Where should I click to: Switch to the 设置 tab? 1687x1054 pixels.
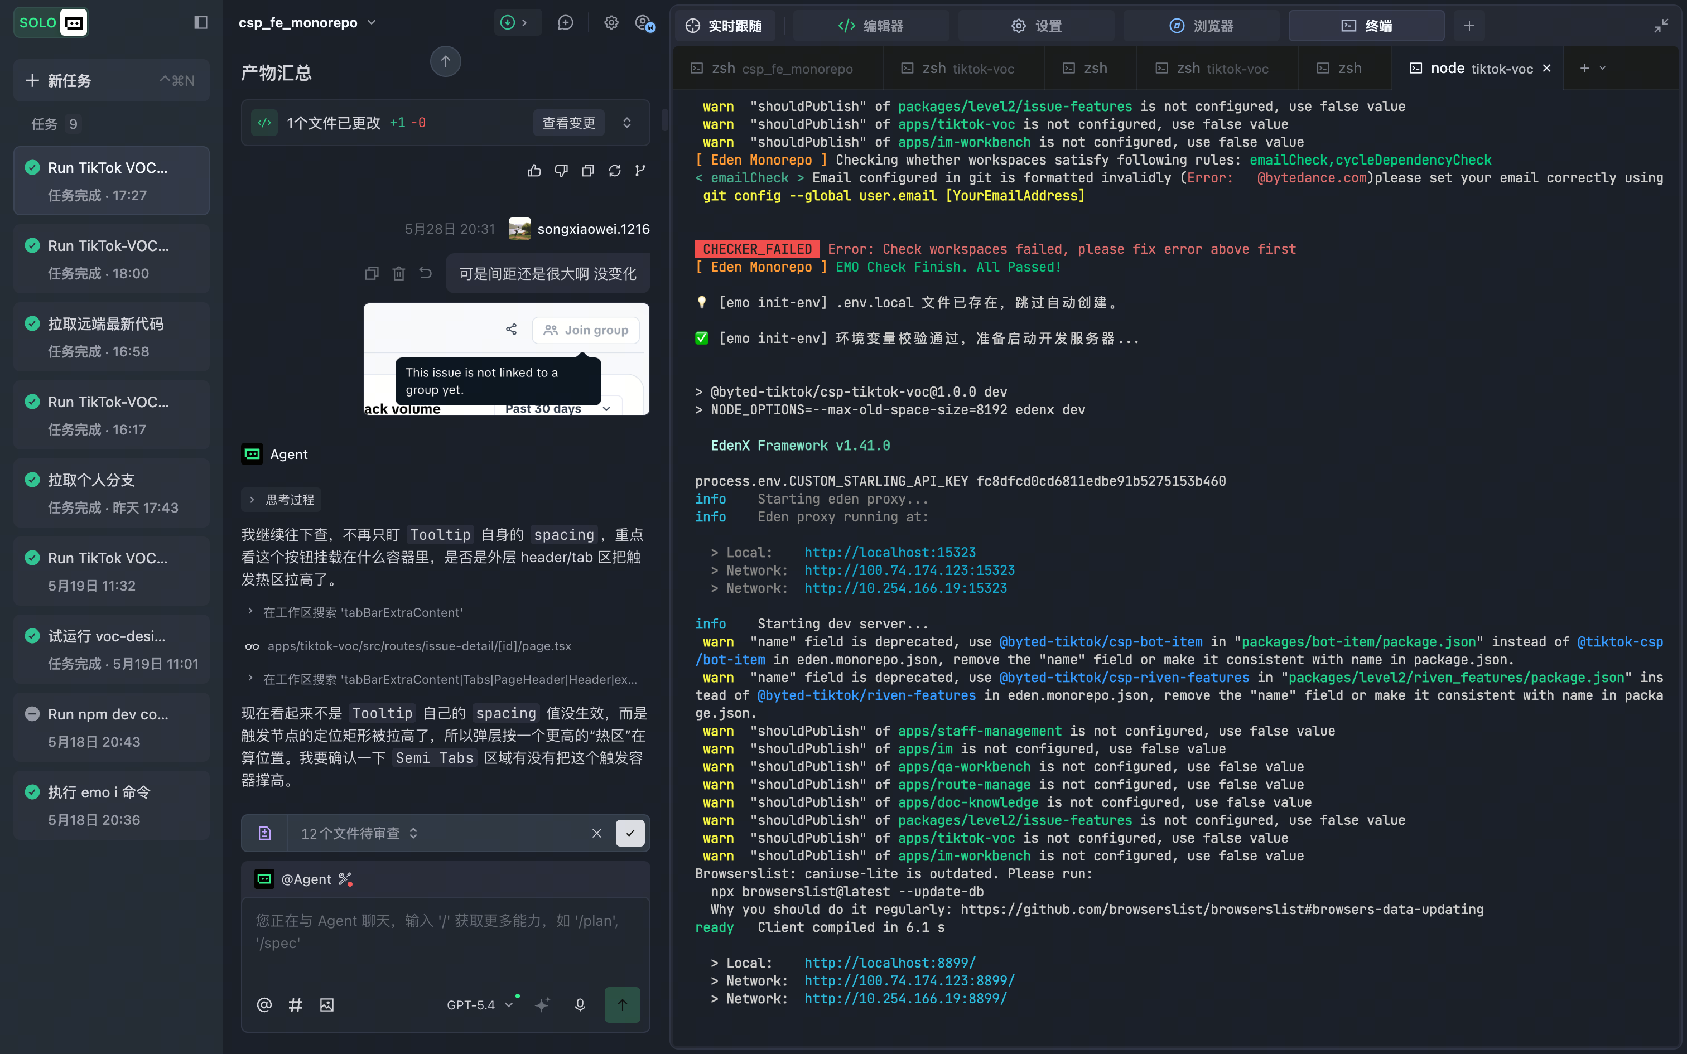(1036, 26)
